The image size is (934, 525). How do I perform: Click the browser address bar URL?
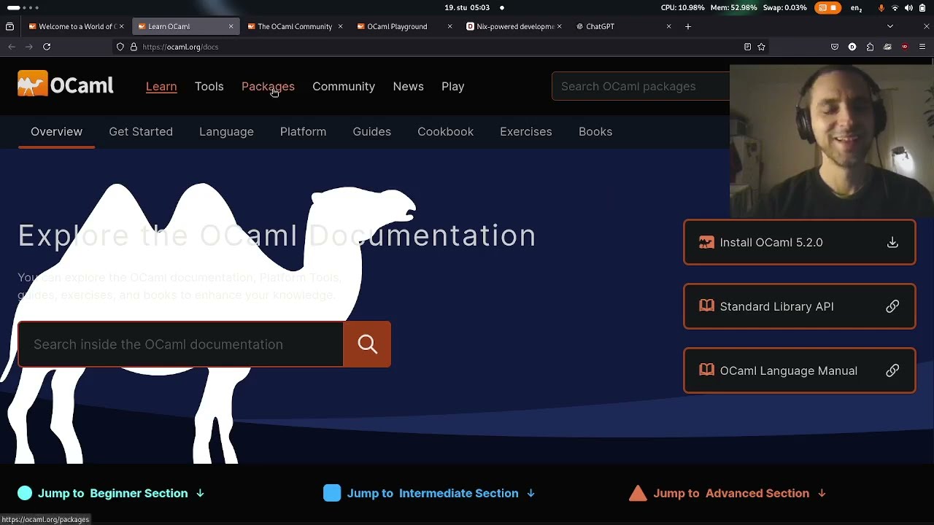click(180, 47)
